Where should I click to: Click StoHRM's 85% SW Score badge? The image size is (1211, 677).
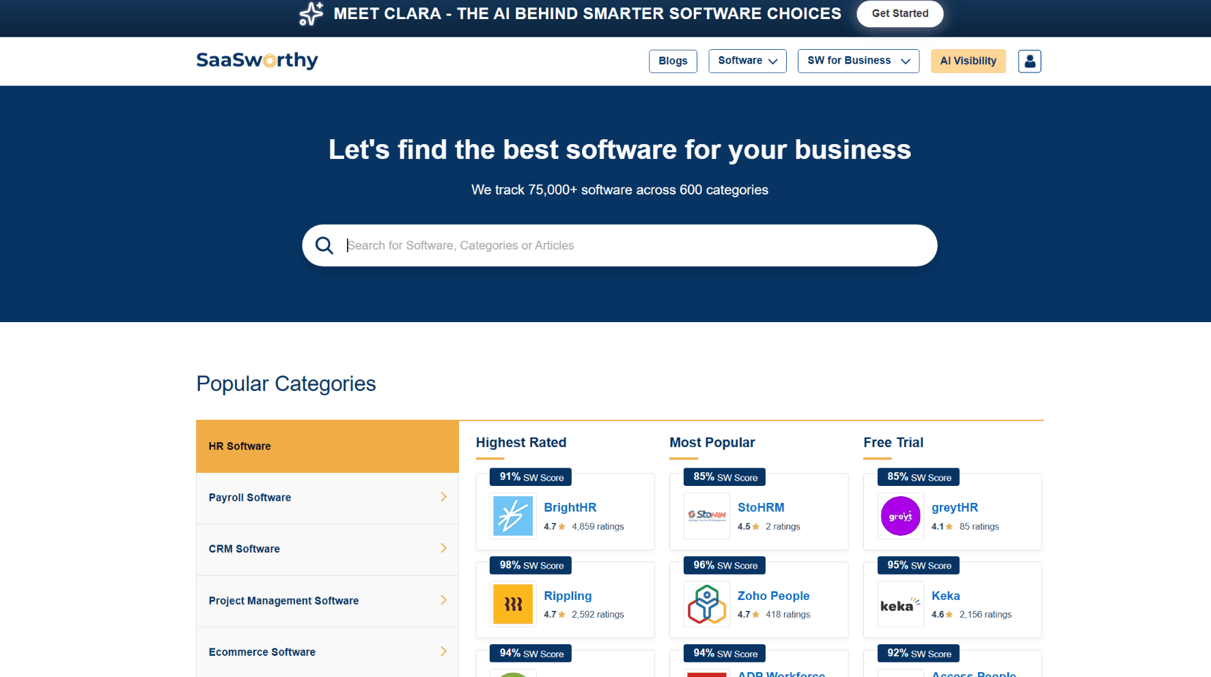[725, 477]
